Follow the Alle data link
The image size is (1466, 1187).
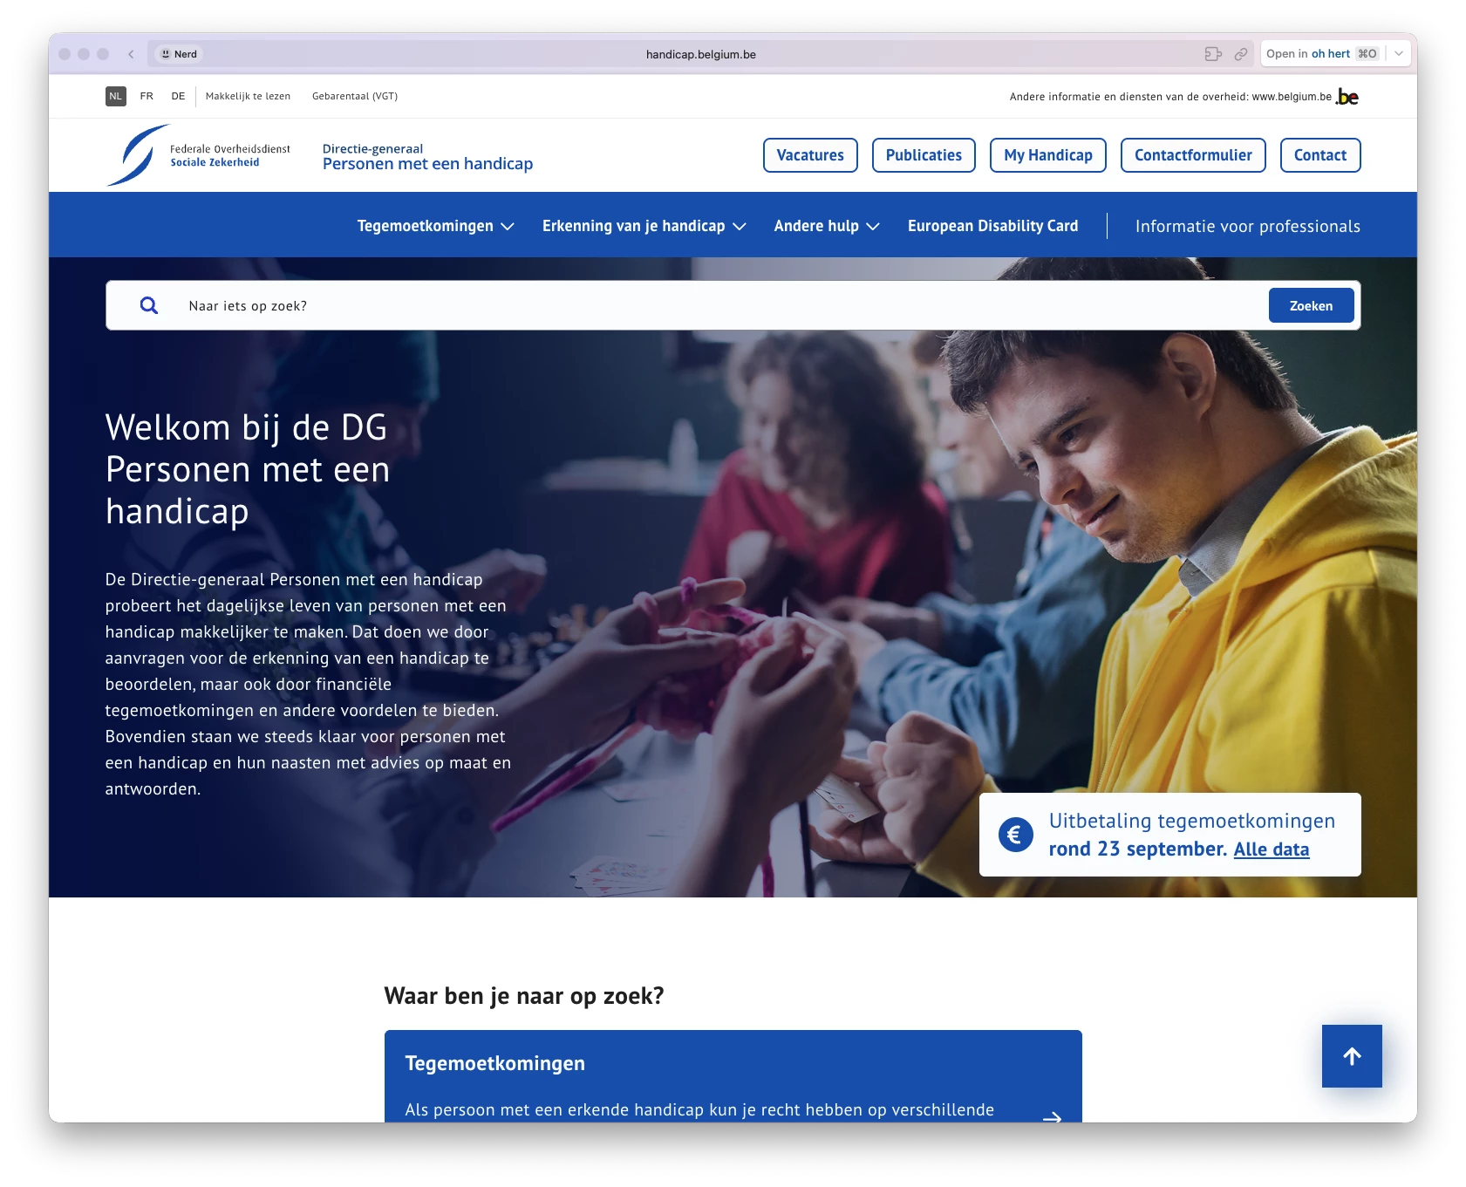[1271, 849]
